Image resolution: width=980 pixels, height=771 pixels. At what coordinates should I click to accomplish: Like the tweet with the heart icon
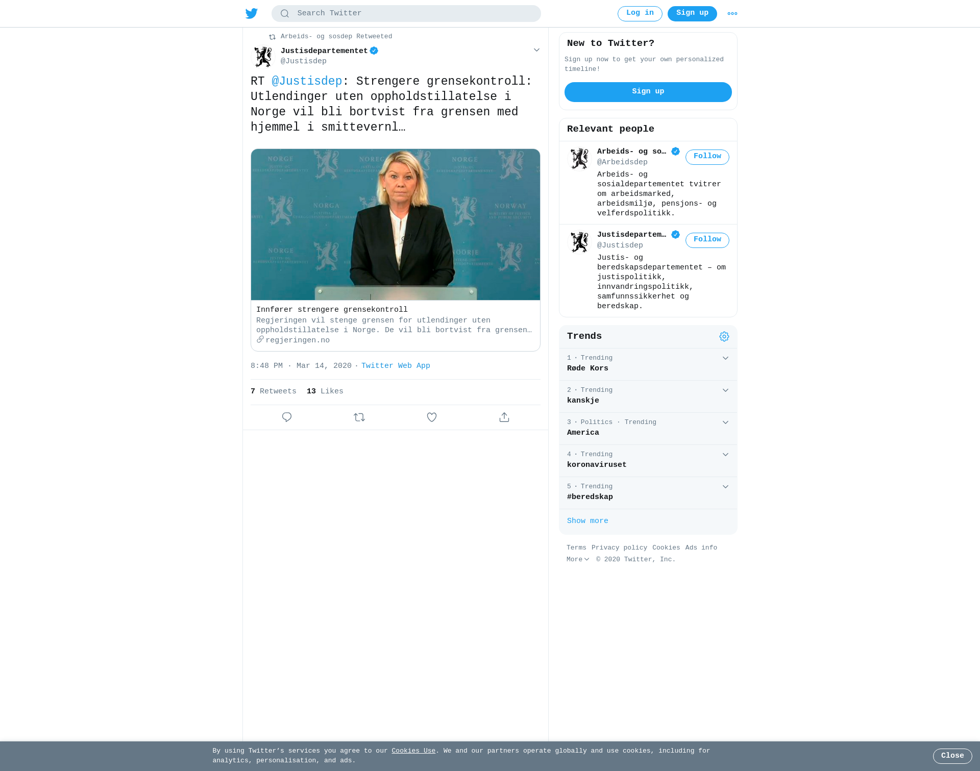[432, 417]
